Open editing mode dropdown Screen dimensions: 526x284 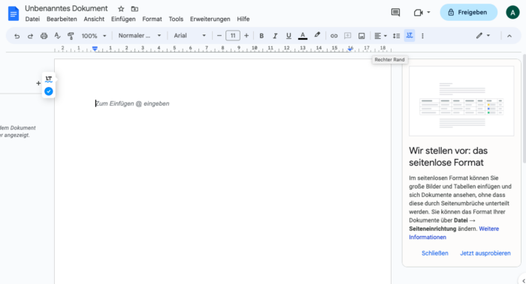tap(483, 35)
